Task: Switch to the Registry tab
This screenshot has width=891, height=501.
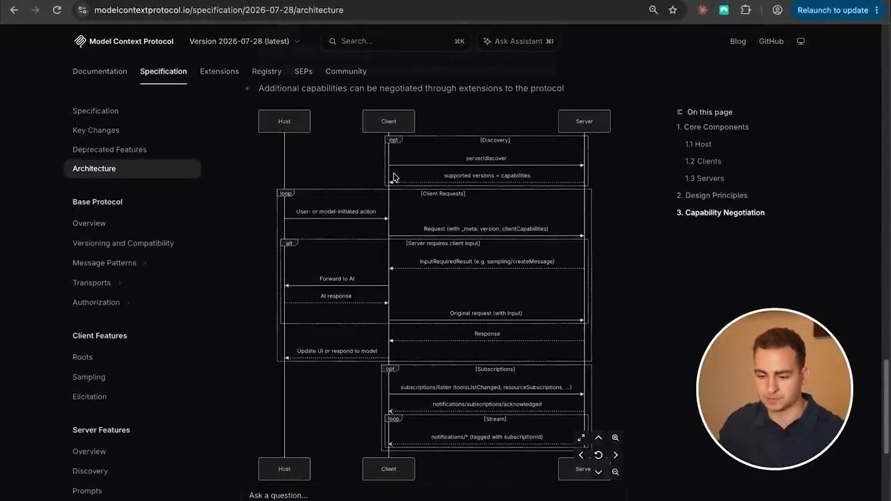Action: point(267,71)
